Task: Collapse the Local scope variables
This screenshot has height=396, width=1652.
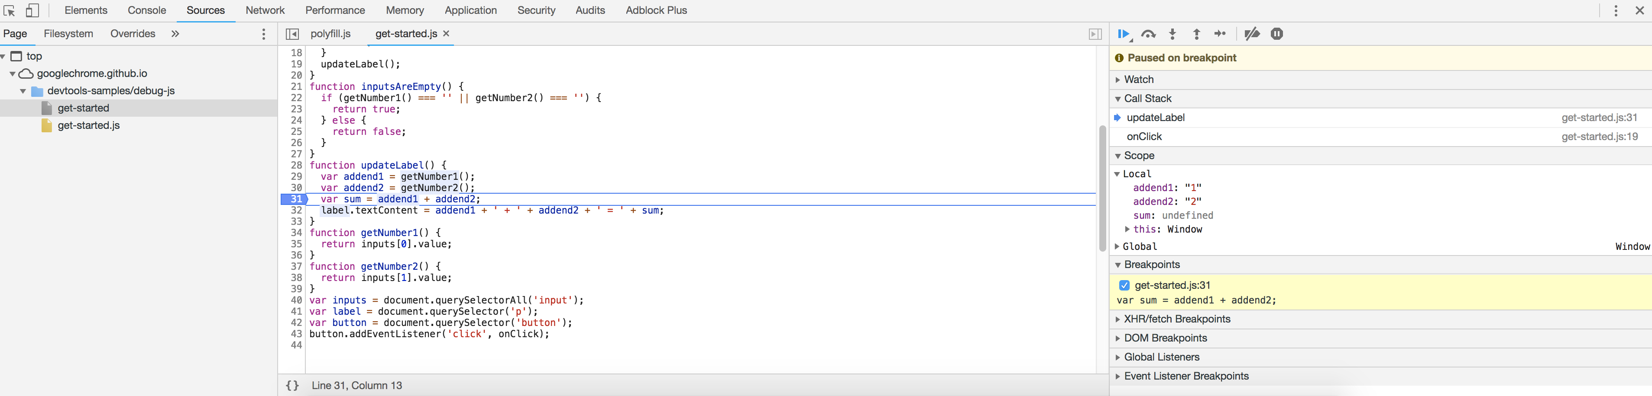Action: pos(1117,174)
